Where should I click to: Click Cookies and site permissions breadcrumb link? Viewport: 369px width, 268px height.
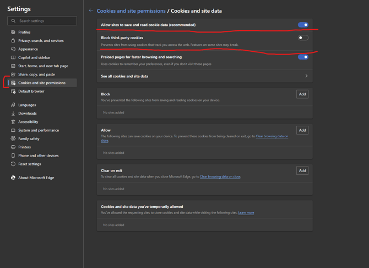point(131,11)
